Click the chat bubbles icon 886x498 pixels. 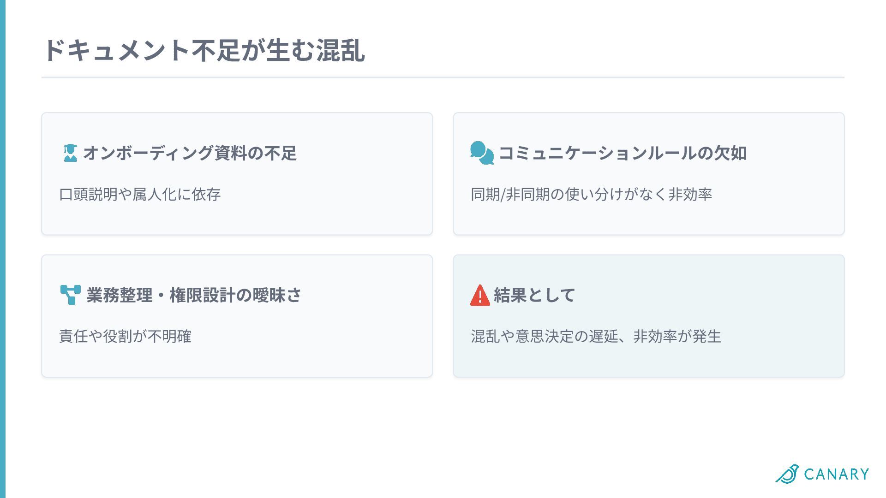(482, 153)
